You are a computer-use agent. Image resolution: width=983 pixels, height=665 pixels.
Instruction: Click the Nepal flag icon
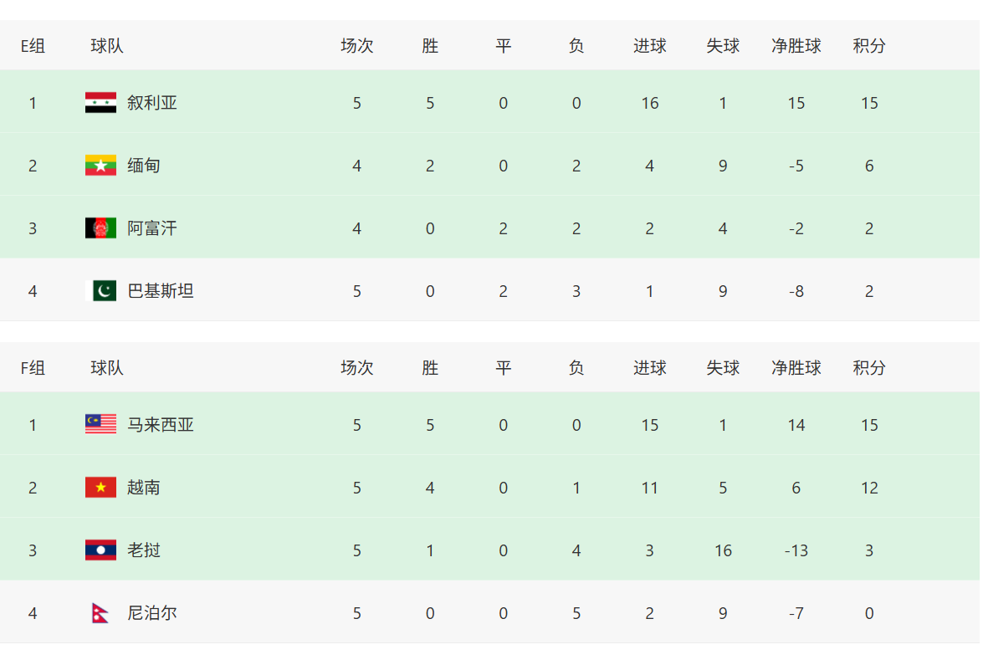100,613
